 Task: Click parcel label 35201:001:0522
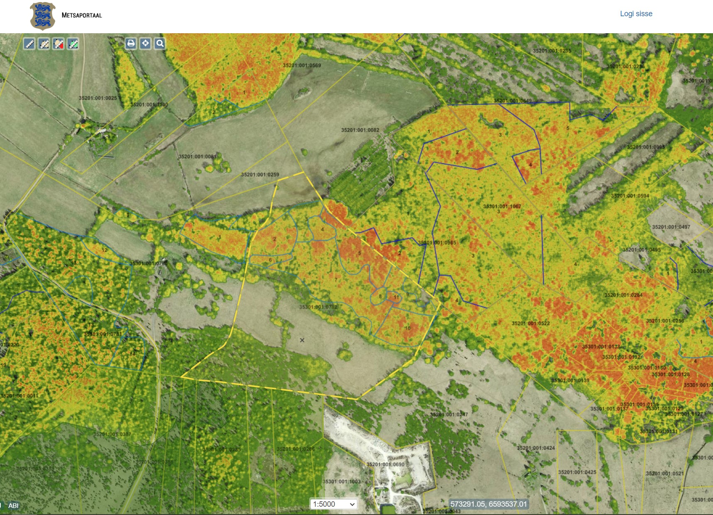click(x=531, y=323)
